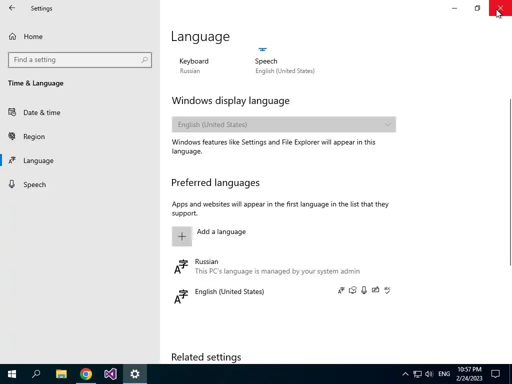Click the Region globe icon
This screenshot has height=384, width=512.
coord(12,136)
